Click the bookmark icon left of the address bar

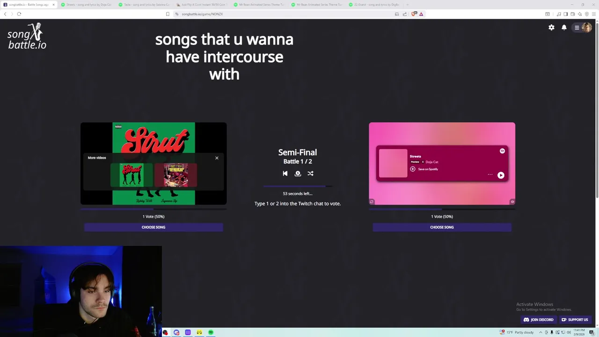point(168,14)
